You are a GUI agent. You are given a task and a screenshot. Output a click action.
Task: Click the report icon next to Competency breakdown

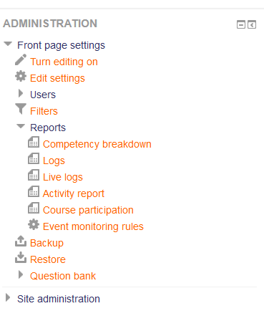pos(34,142)
